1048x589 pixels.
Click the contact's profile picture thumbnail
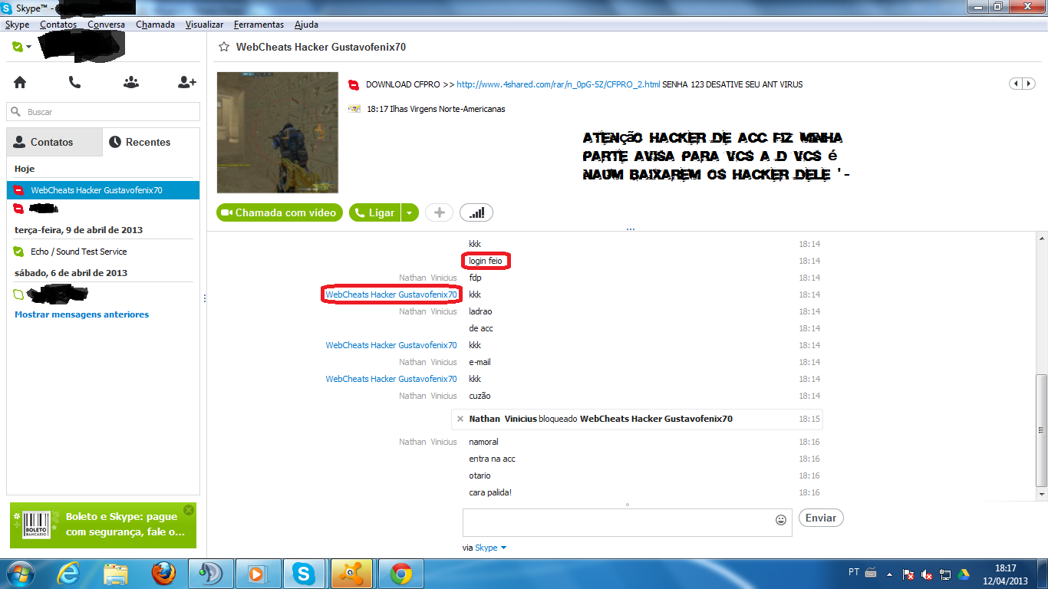point(277,133)
